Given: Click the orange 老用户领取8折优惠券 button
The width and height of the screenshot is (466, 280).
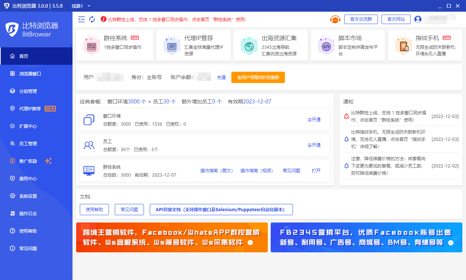Looking at the screenshot, I should click(258, 77).
